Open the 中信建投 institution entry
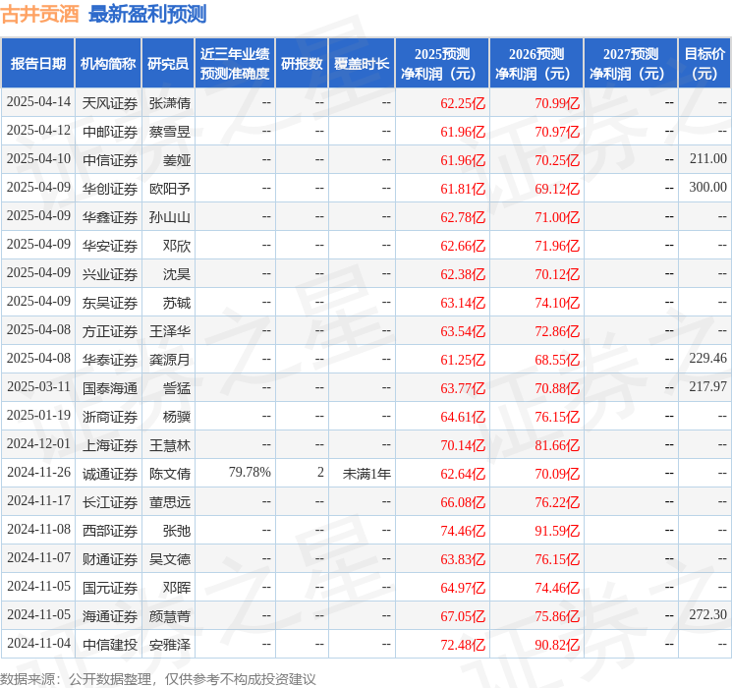 click(x=110, y=645)
